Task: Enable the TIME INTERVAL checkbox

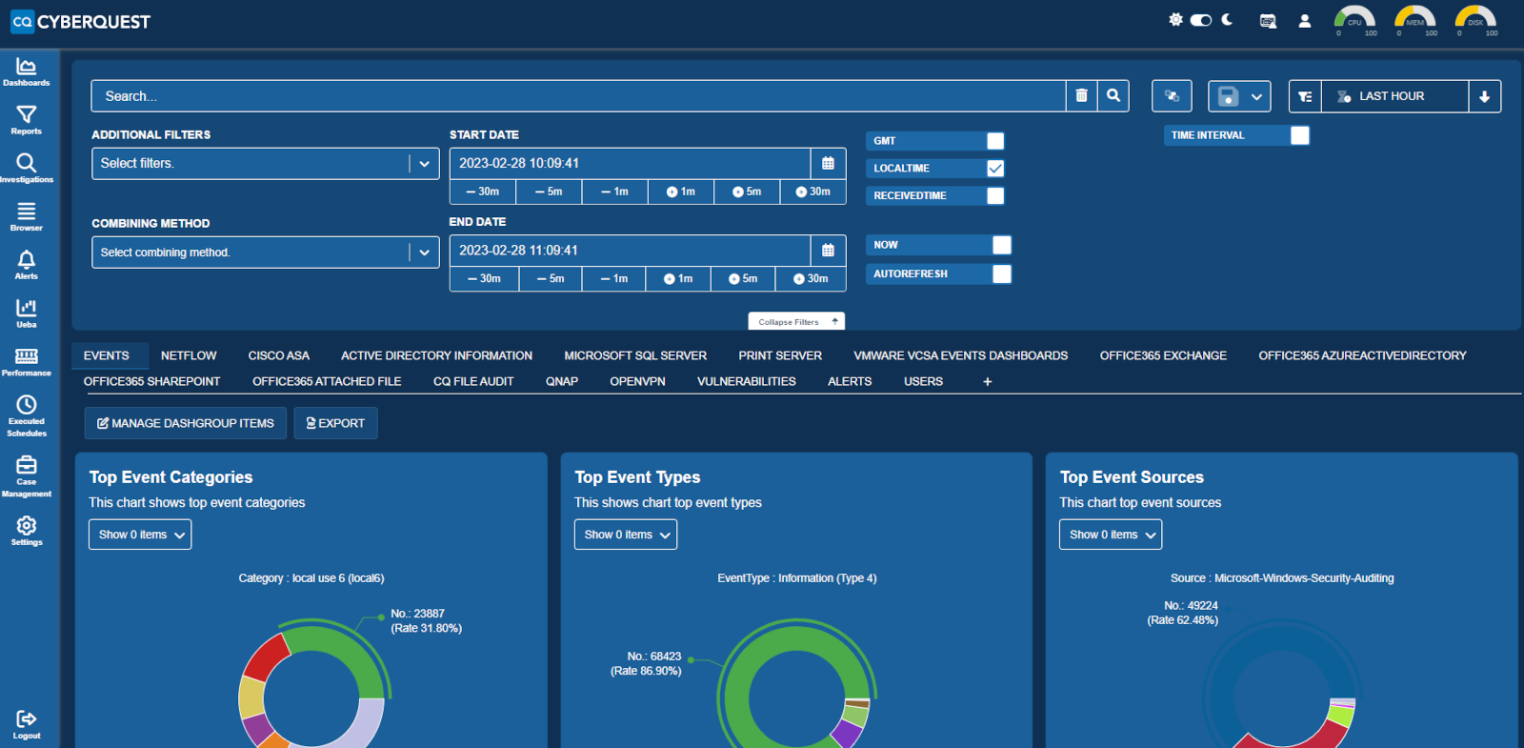Action: tap(1300, 135)
